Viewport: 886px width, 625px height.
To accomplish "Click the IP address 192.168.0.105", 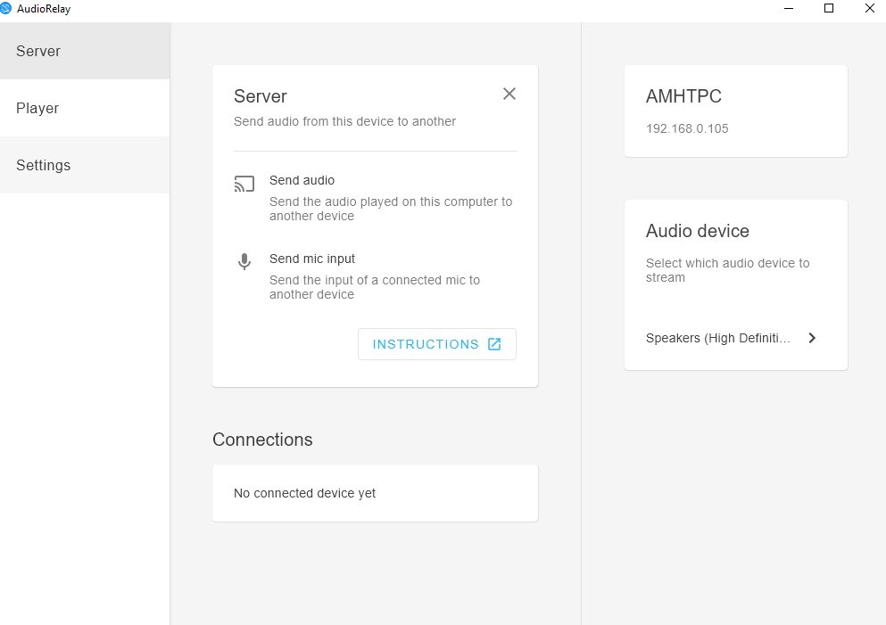I will coord(687,128).
